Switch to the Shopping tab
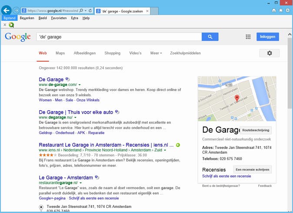This screenshot has width=293, height=213. 113,53
